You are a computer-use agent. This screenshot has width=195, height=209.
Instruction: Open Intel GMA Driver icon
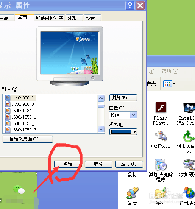coord(189,108)
